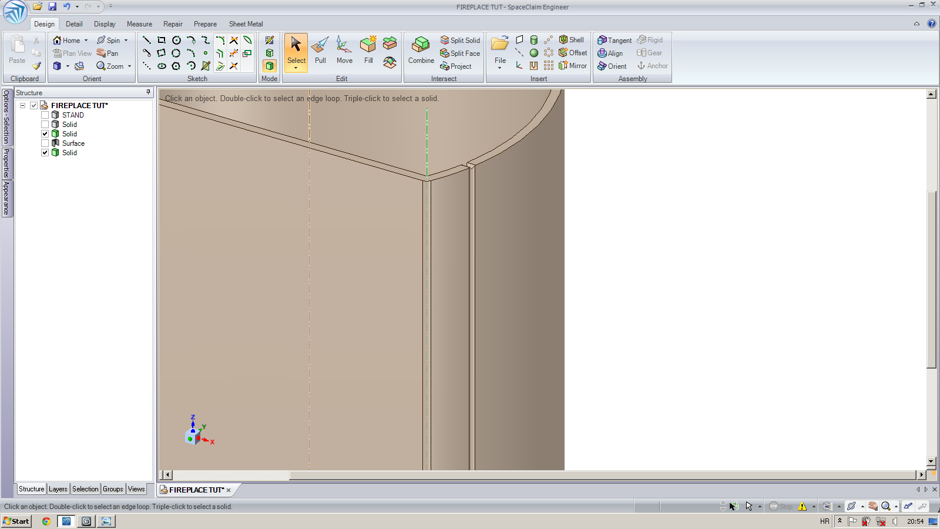Click the vertical scrollbar down arrow
The image size is (940, 529).
(931, 461)
